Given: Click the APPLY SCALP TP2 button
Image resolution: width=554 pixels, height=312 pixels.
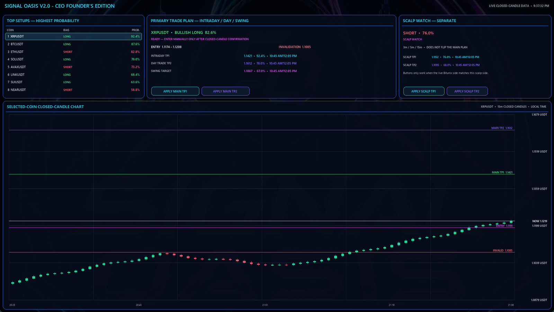Looking at the screenshot, I should click(467, 91).
